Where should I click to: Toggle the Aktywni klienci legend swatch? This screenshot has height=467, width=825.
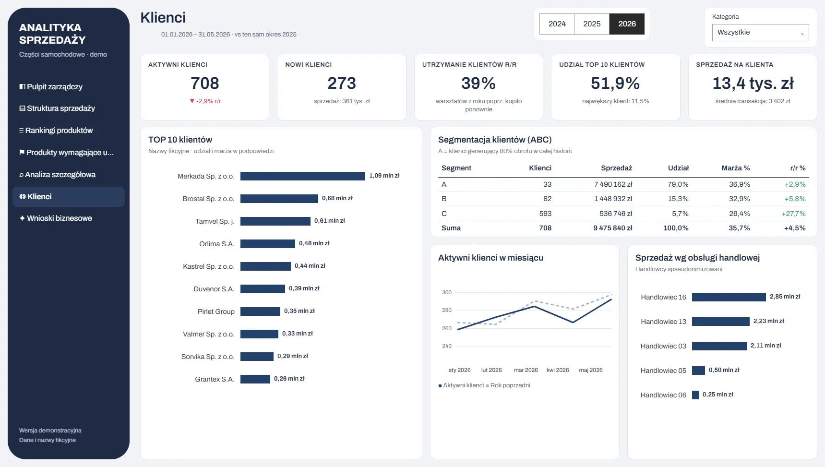[440, 386]
